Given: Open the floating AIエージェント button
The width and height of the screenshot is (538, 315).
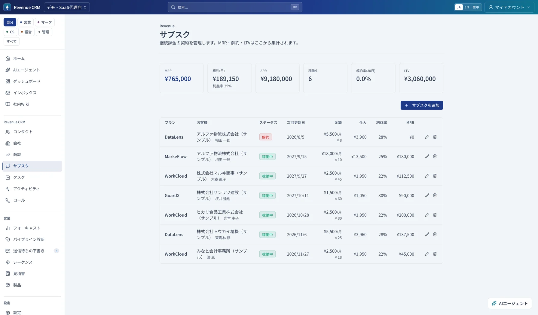Looking at the screenshot, I should (x=510, y=303).
